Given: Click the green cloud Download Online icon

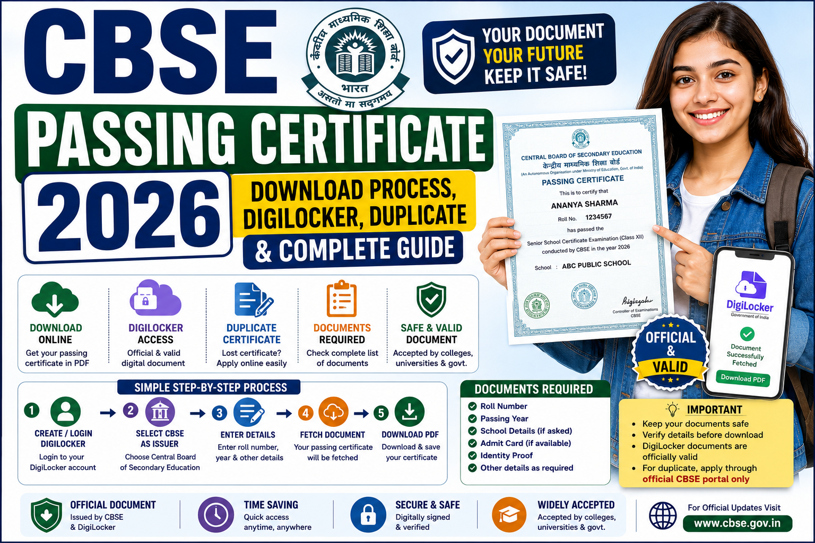Looking at the screenshot, I should 55,300.
